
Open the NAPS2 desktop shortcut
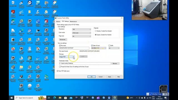tap(30, 49)
